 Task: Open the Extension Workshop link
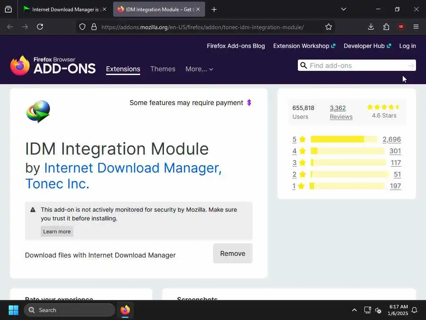(x=304, y=46)
